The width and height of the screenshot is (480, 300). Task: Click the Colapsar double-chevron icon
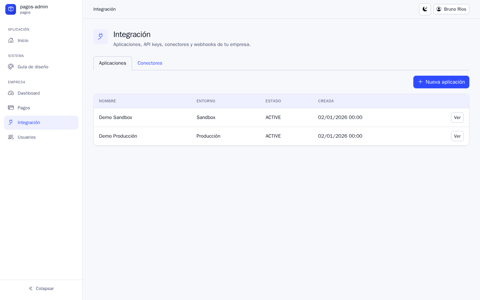(31, 288)
